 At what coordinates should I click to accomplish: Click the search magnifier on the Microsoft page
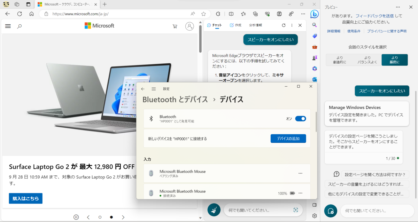coord(20,26)
